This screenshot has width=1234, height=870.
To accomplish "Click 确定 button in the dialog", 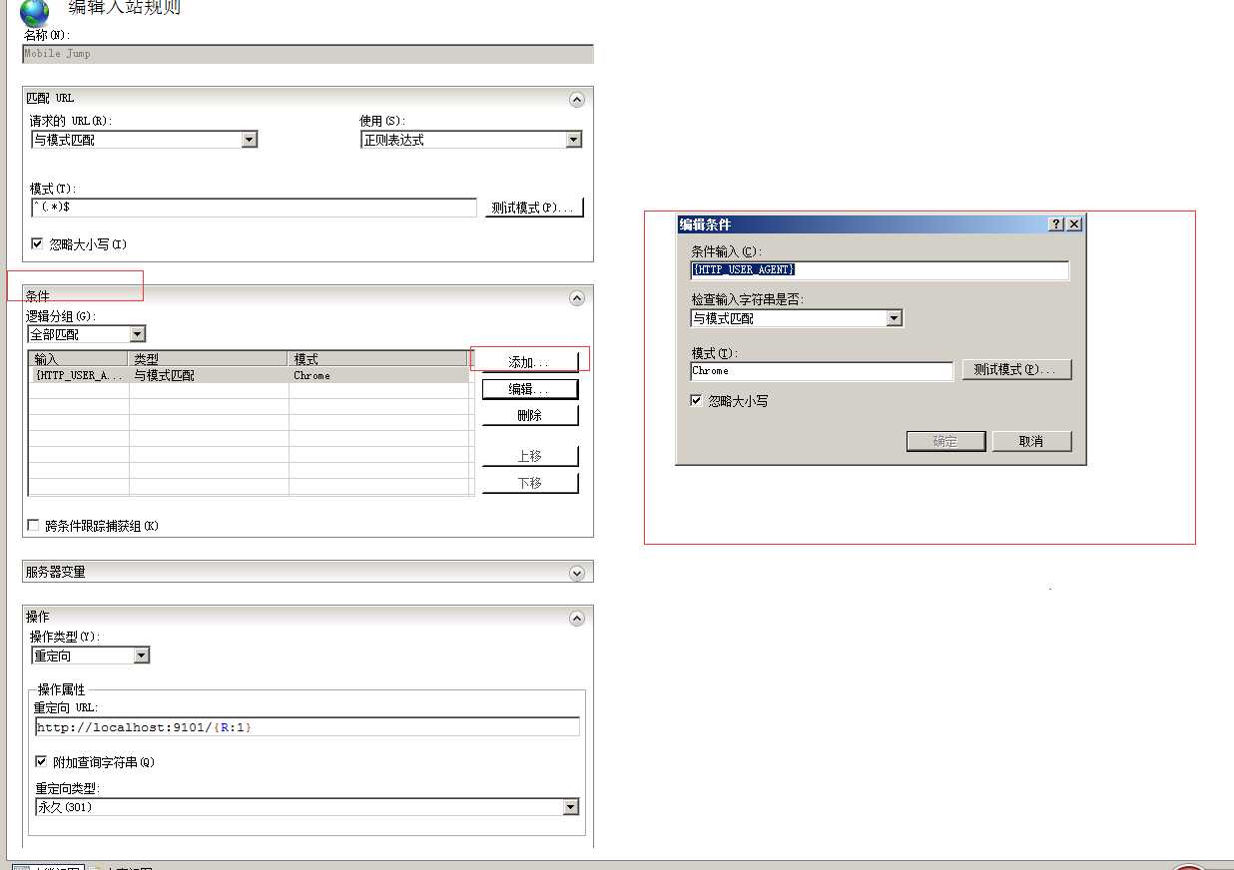I will click(945, 441).
